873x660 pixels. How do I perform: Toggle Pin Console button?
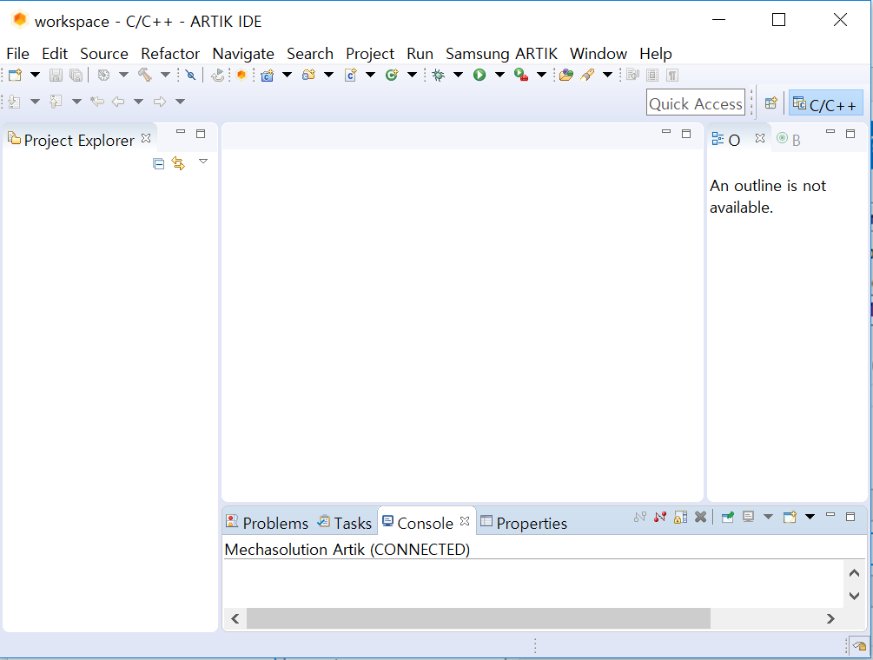click(728, 517)
